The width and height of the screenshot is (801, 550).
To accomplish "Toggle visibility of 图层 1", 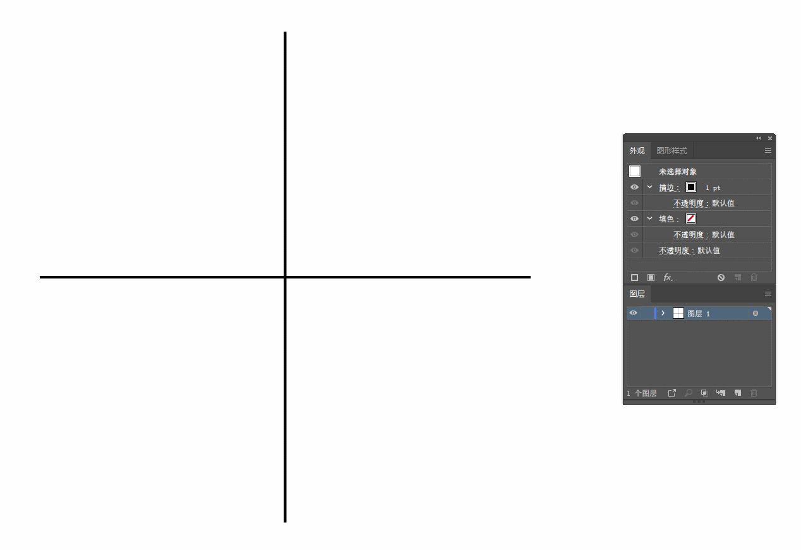I will 633,313.
